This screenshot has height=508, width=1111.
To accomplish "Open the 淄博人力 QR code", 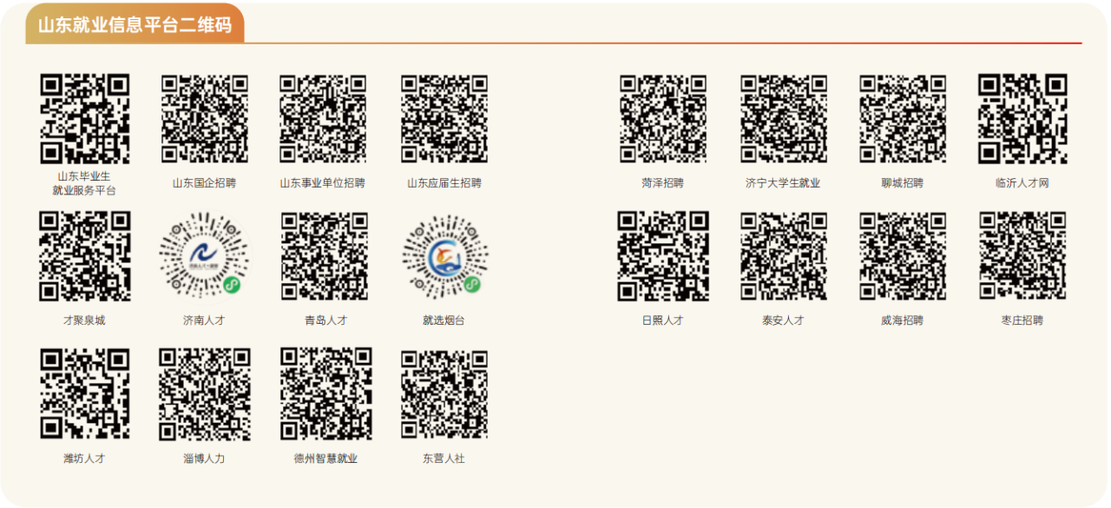I will (x=205, y=394).
